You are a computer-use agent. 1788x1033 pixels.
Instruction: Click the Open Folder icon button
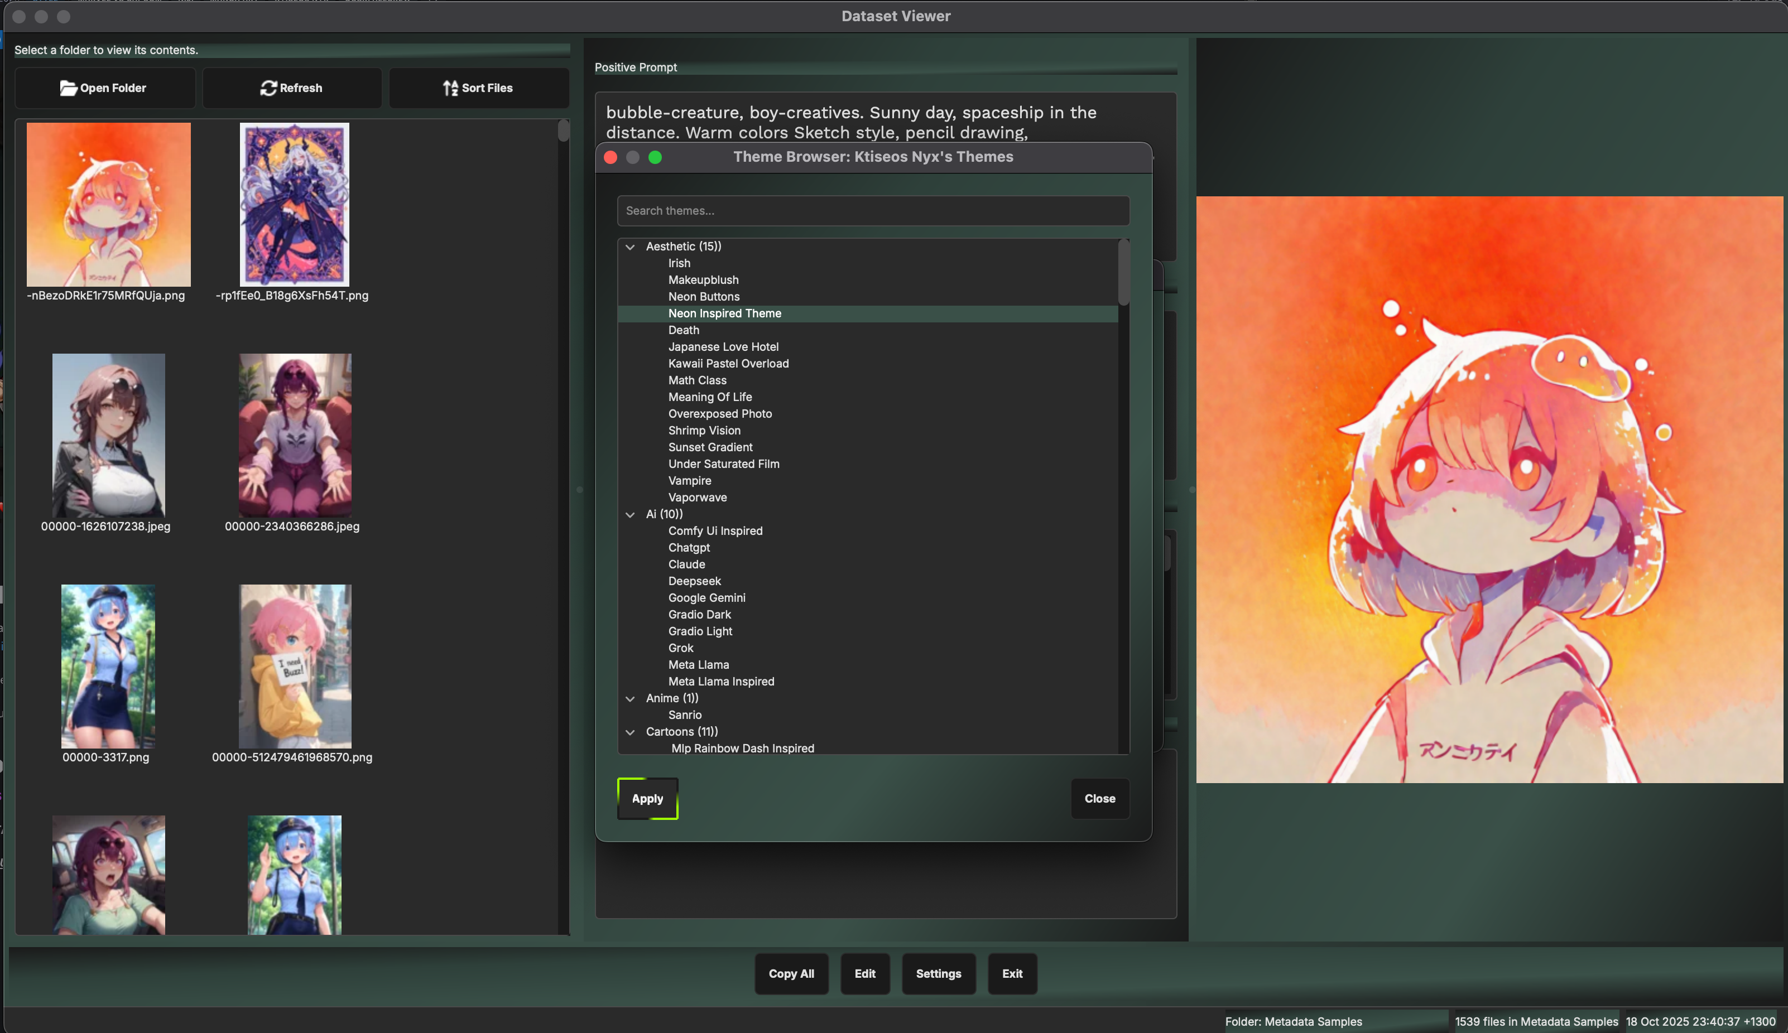pyautogui.click(x=68, y=88)
